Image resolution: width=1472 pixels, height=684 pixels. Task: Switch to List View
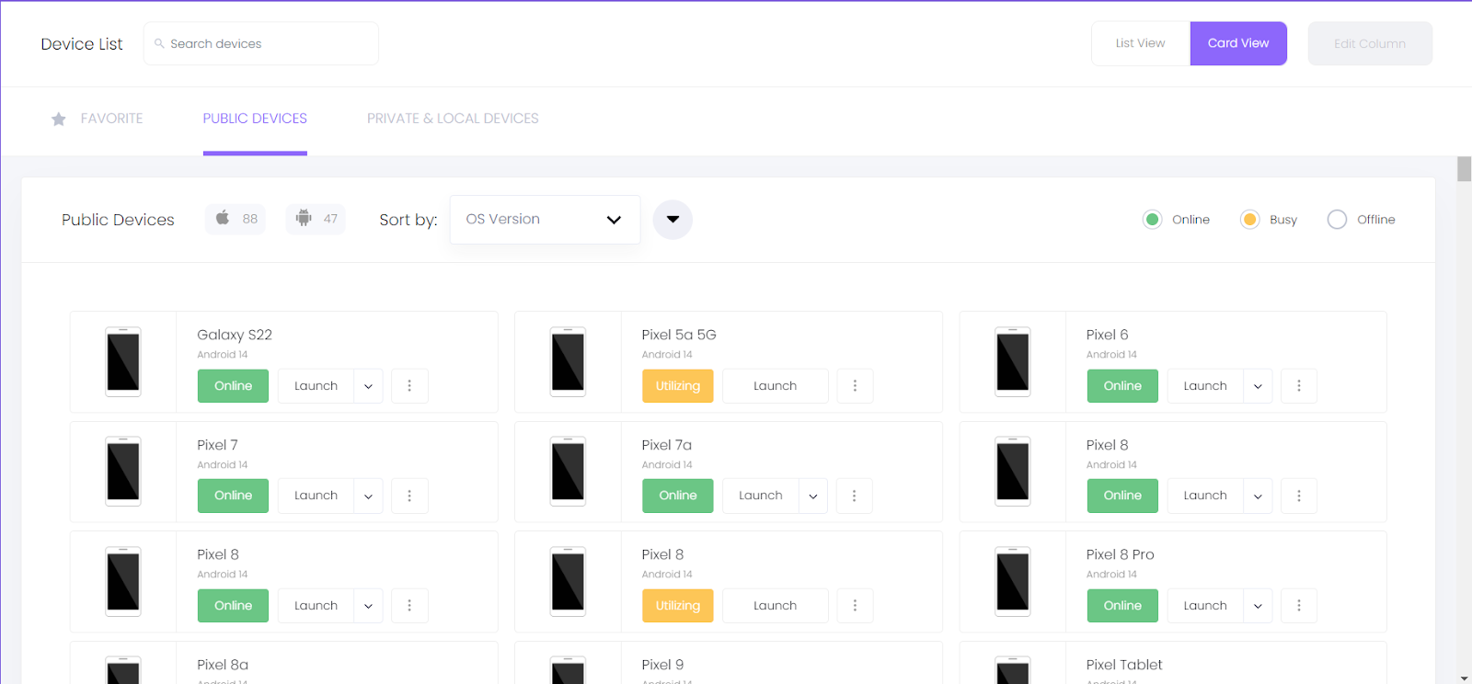coord(1141,43)
